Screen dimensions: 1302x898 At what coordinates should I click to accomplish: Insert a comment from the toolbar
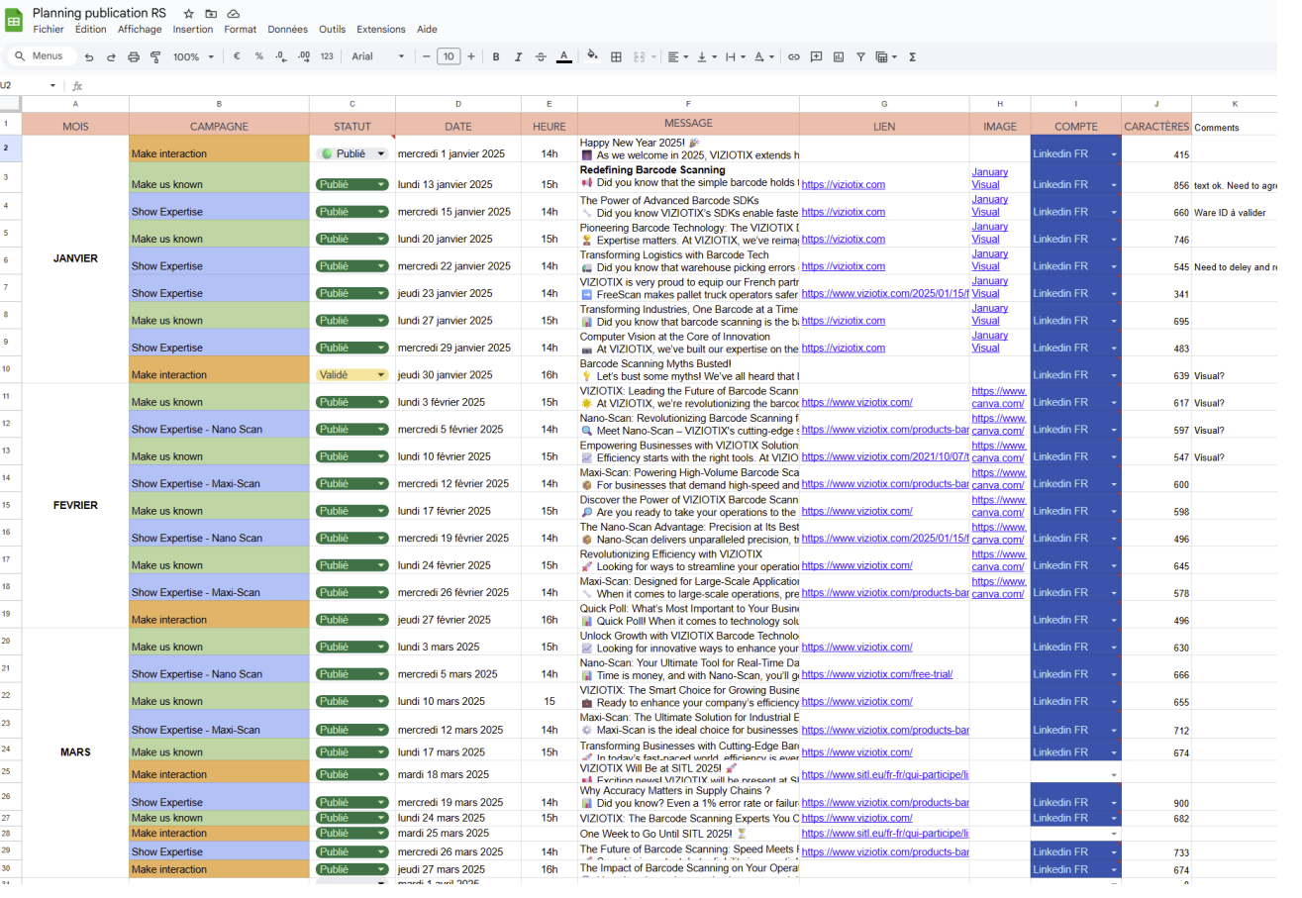click(x=816, y=56)
